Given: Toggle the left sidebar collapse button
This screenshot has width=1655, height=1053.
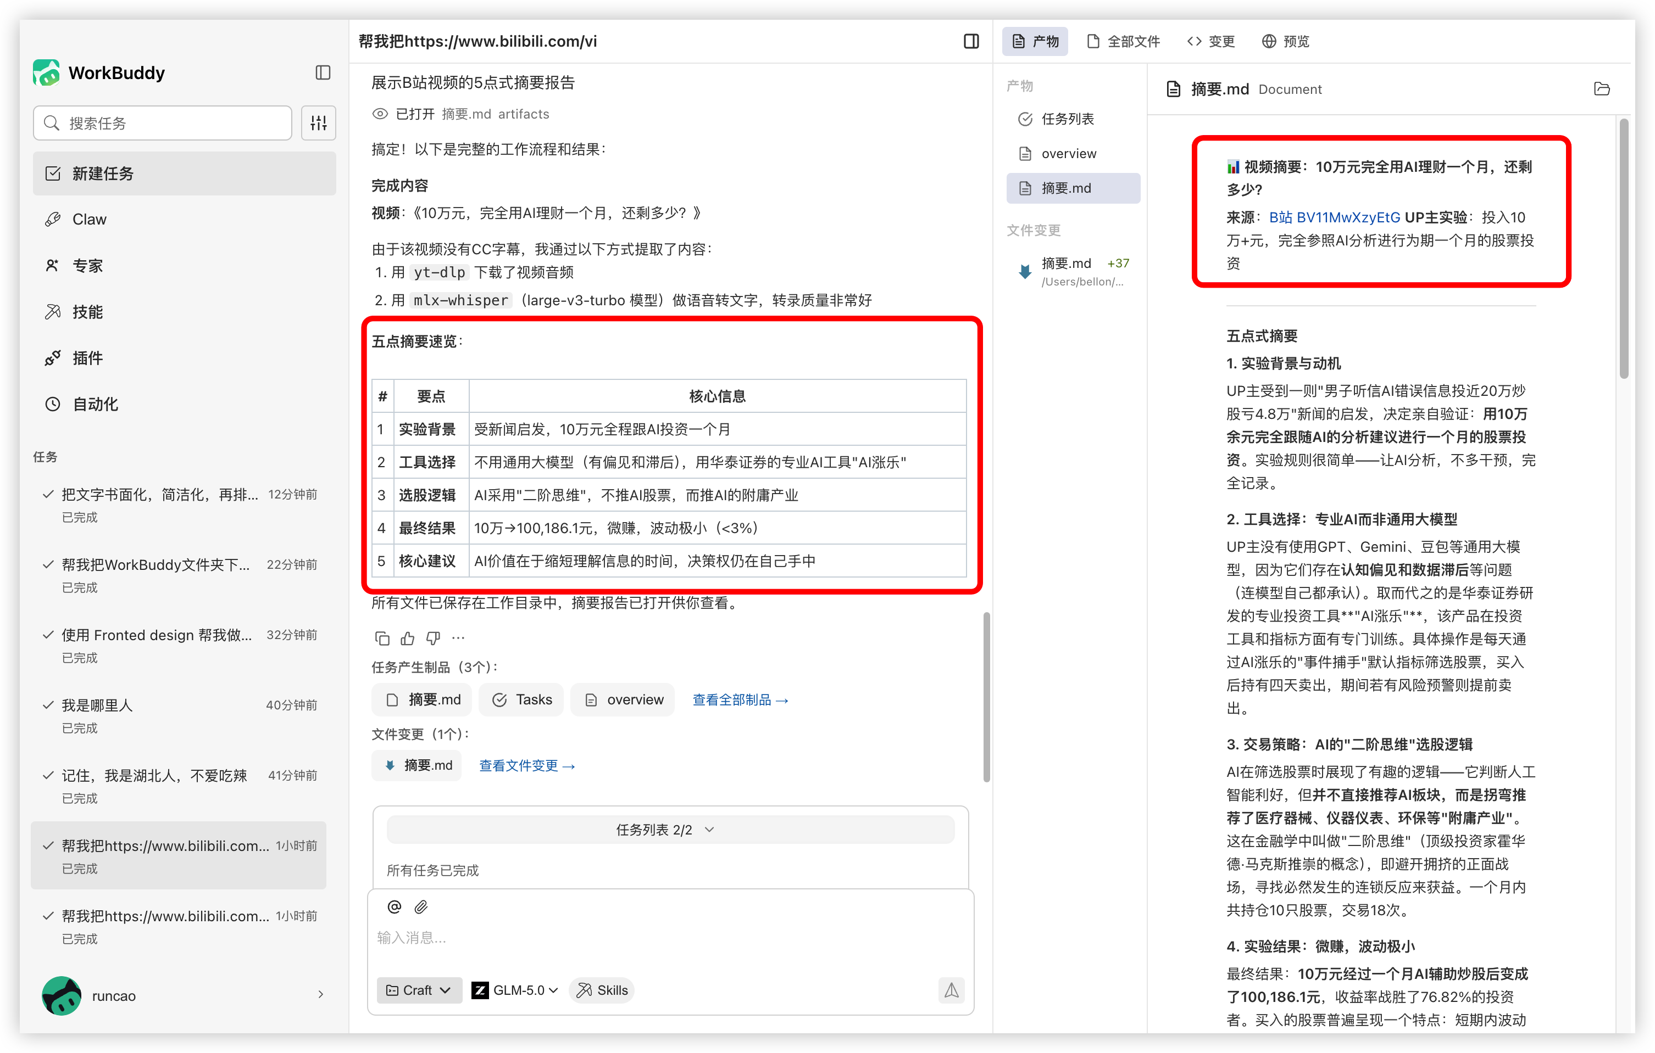Looking at the screenshot, I should (323, 73).
